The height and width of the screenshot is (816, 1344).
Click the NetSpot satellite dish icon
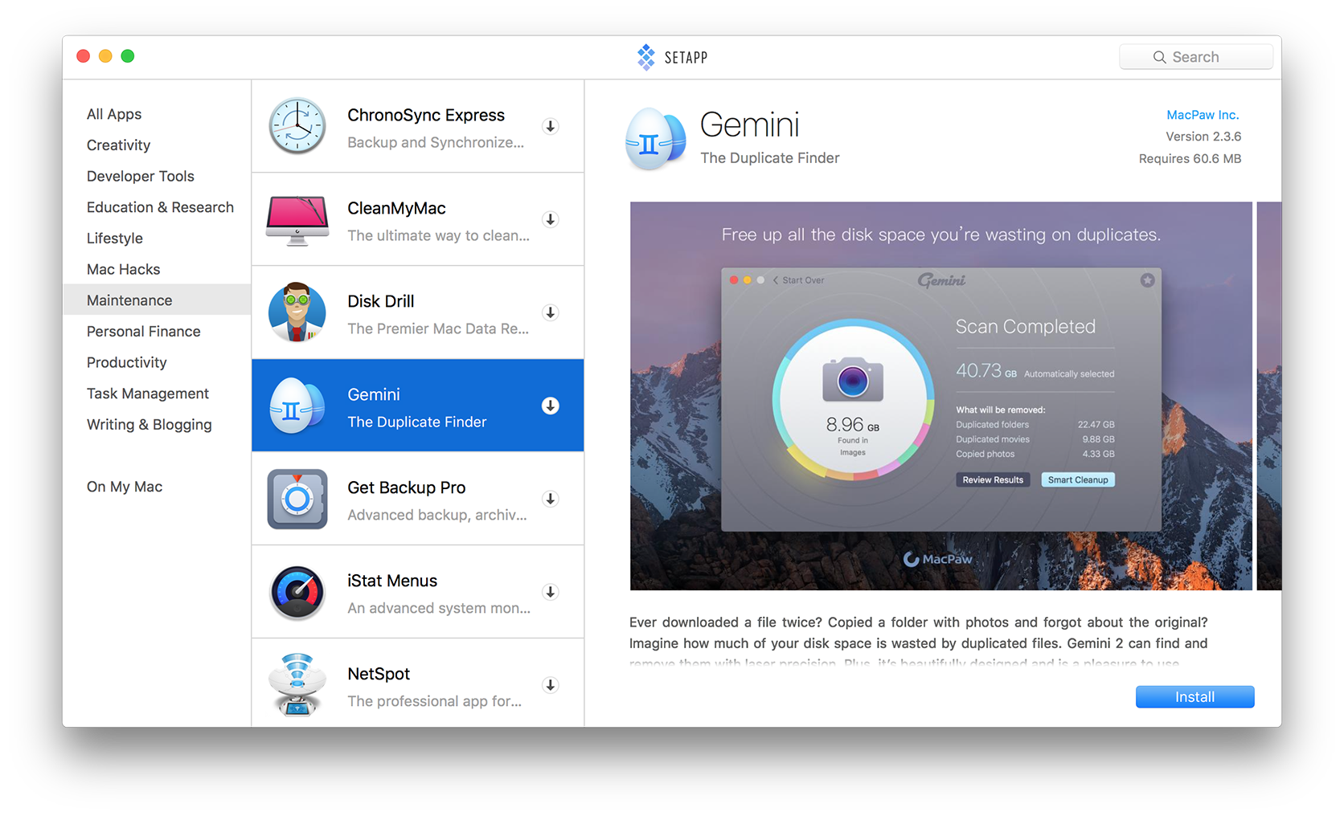(297, 684)
